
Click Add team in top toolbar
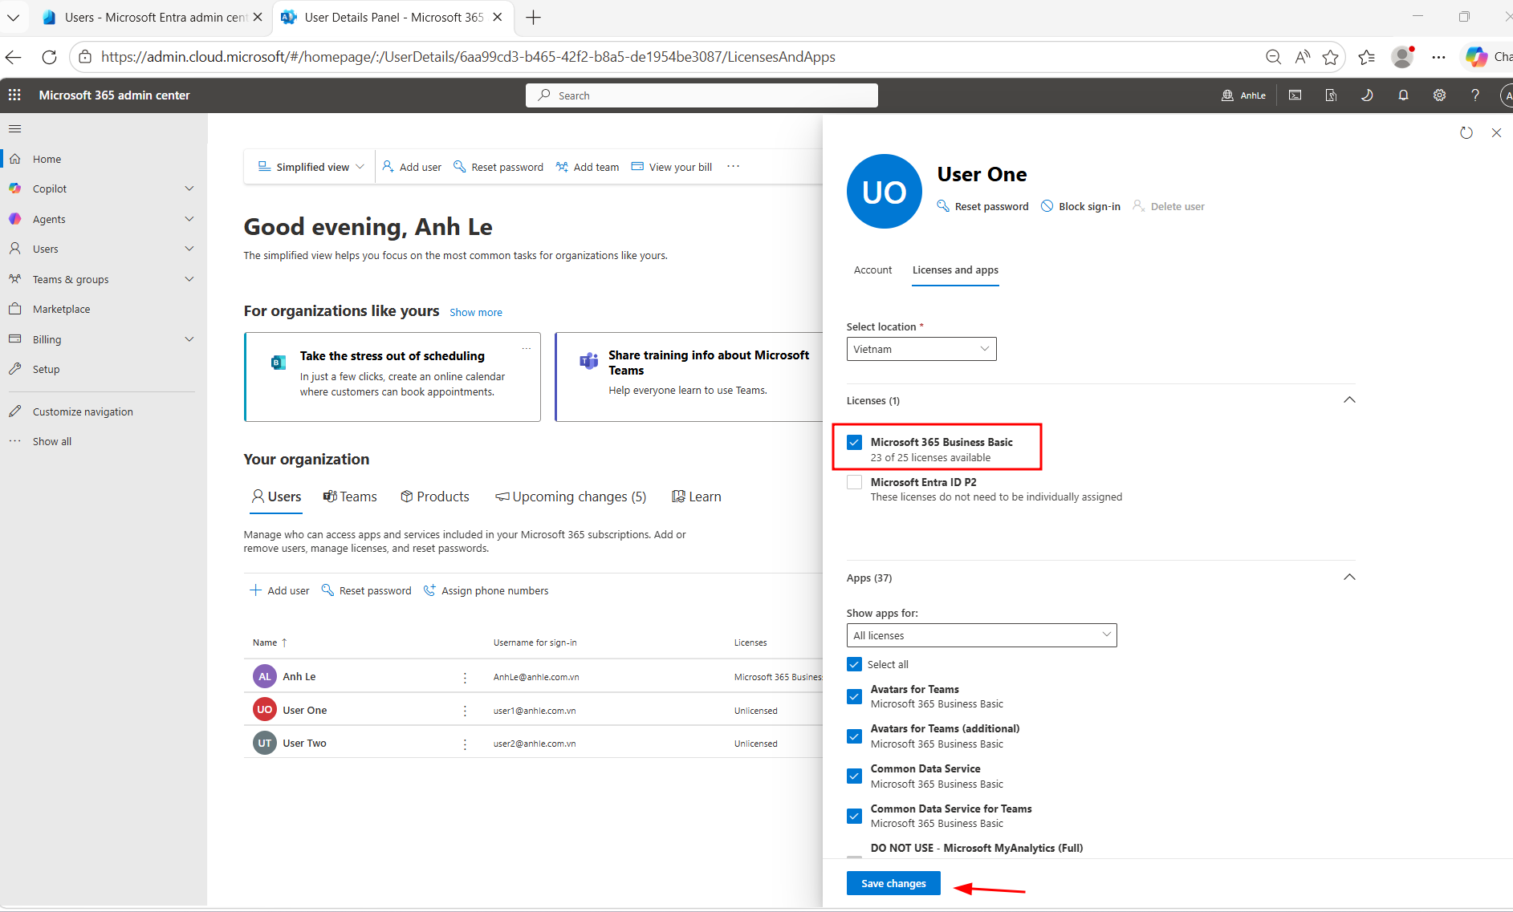point(588,167)
